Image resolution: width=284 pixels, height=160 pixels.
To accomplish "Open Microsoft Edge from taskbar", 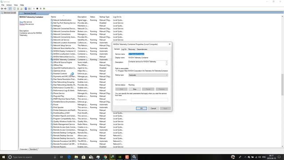I will click(x=69, y=157).
